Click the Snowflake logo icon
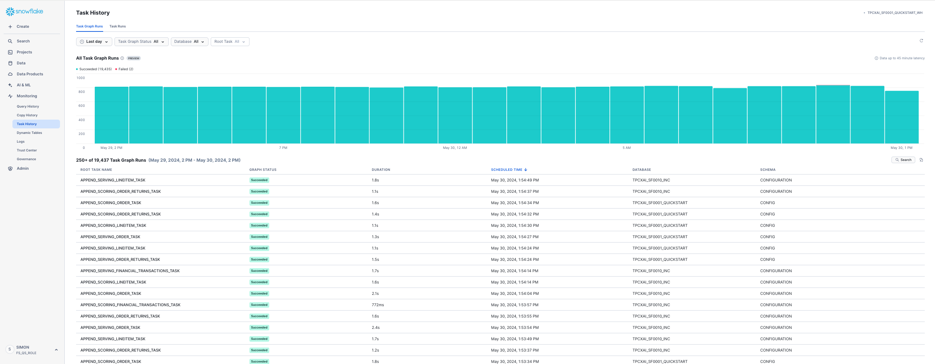 [x=10, y=12]
